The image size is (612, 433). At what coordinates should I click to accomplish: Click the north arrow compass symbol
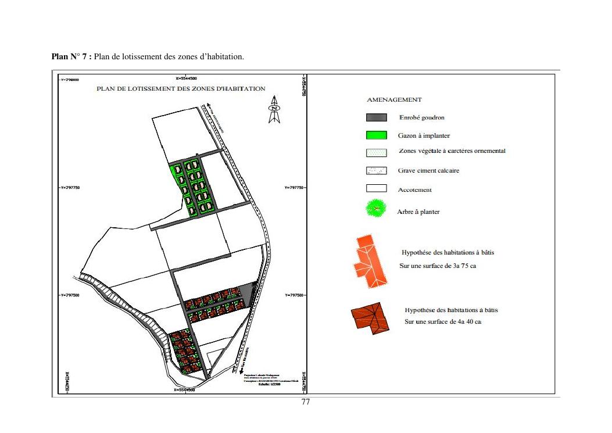click(x=274, y=110)
